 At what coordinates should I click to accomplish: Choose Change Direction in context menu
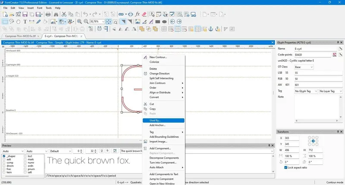click(x=163, y=74)
